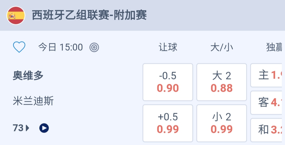
Task: Bet on 小 2 at 0.99
Action: coord(222,123)
